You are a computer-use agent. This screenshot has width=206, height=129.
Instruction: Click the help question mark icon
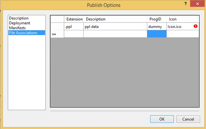(x=186, y=4)
